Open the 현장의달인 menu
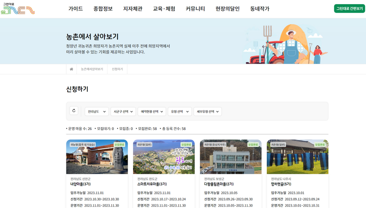 227,9
